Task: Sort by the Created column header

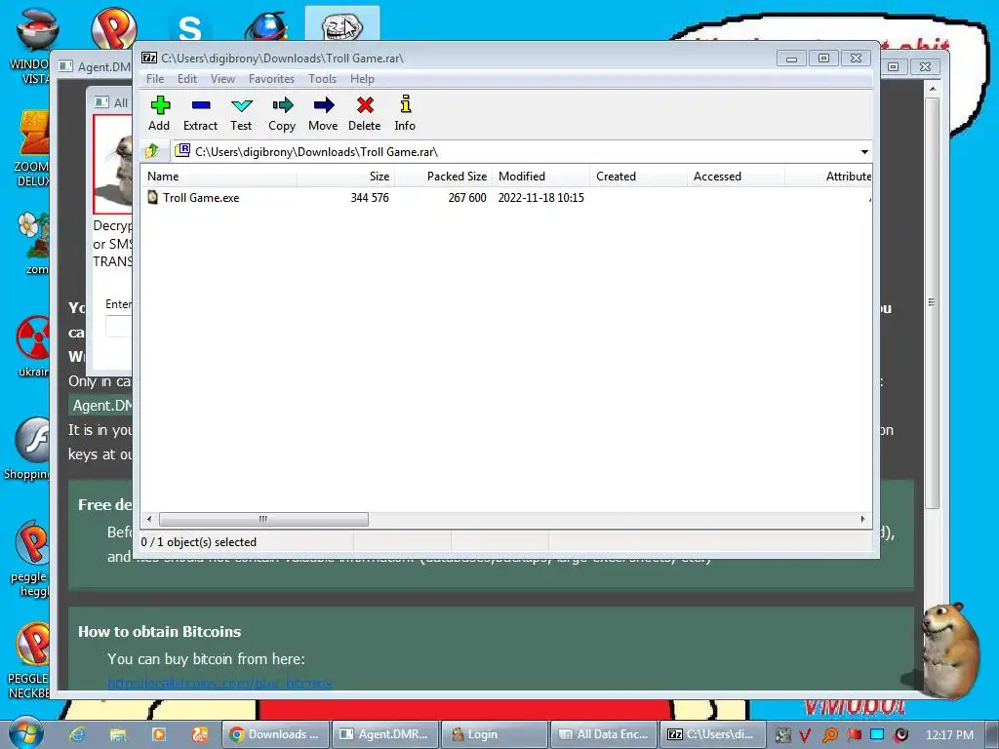Action: click(638, 177)
